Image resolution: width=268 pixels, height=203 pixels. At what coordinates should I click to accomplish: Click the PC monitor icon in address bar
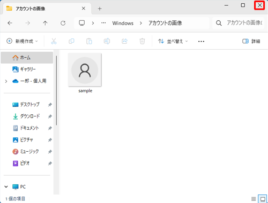pyautogui.click(x=82, y=23)
